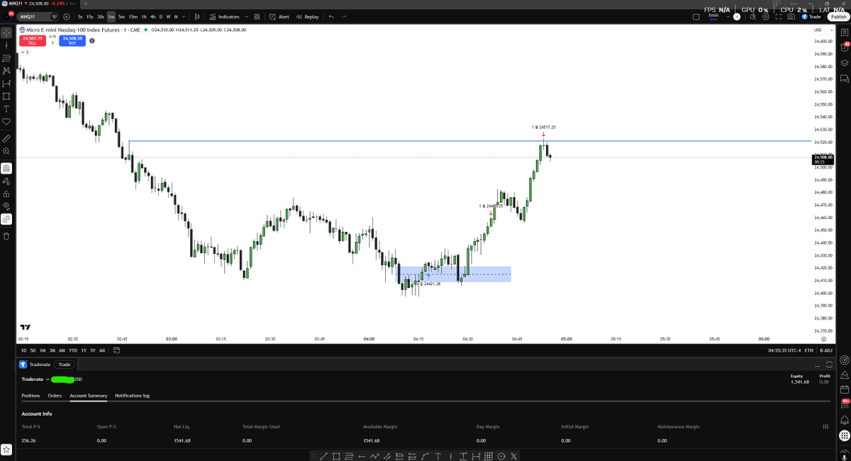Open the watchlist panel icon in right sidebar
This screenshot has width=851, height=461.
click(x=845, y=33)
